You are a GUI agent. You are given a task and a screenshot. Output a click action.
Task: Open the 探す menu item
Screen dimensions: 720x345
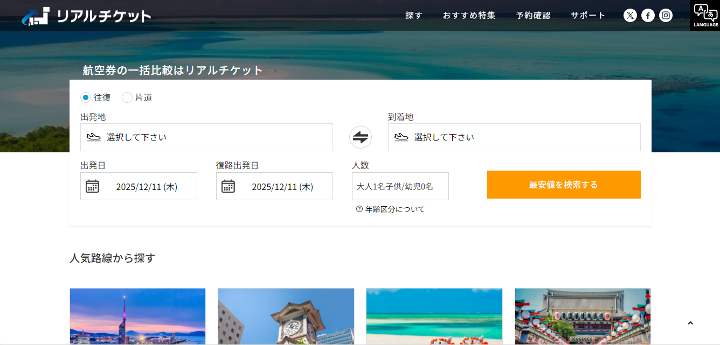click(x=414, y=16)
